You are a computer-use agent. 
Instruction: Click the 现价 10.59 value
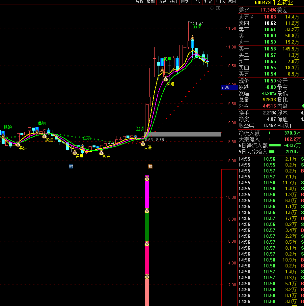point(270,81)
